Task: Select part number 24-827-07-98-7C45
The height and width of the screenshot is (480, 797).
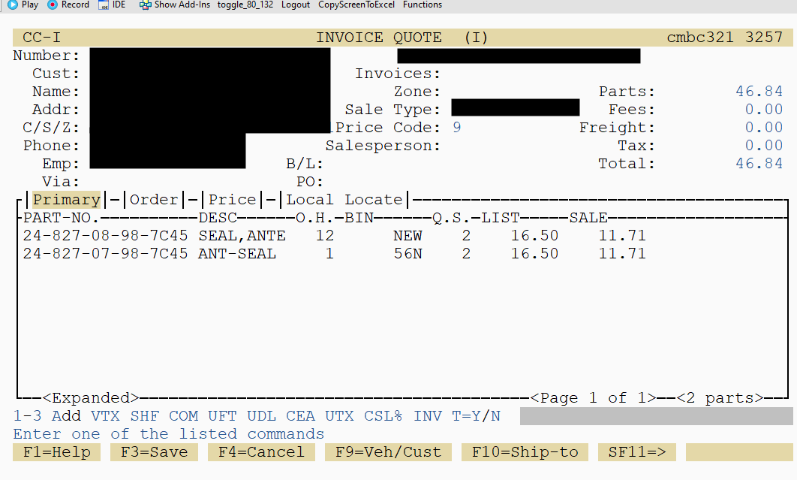Action: click(x=105, y=253)
